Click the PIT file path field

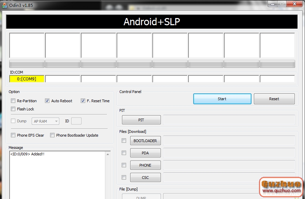(229, 120)
